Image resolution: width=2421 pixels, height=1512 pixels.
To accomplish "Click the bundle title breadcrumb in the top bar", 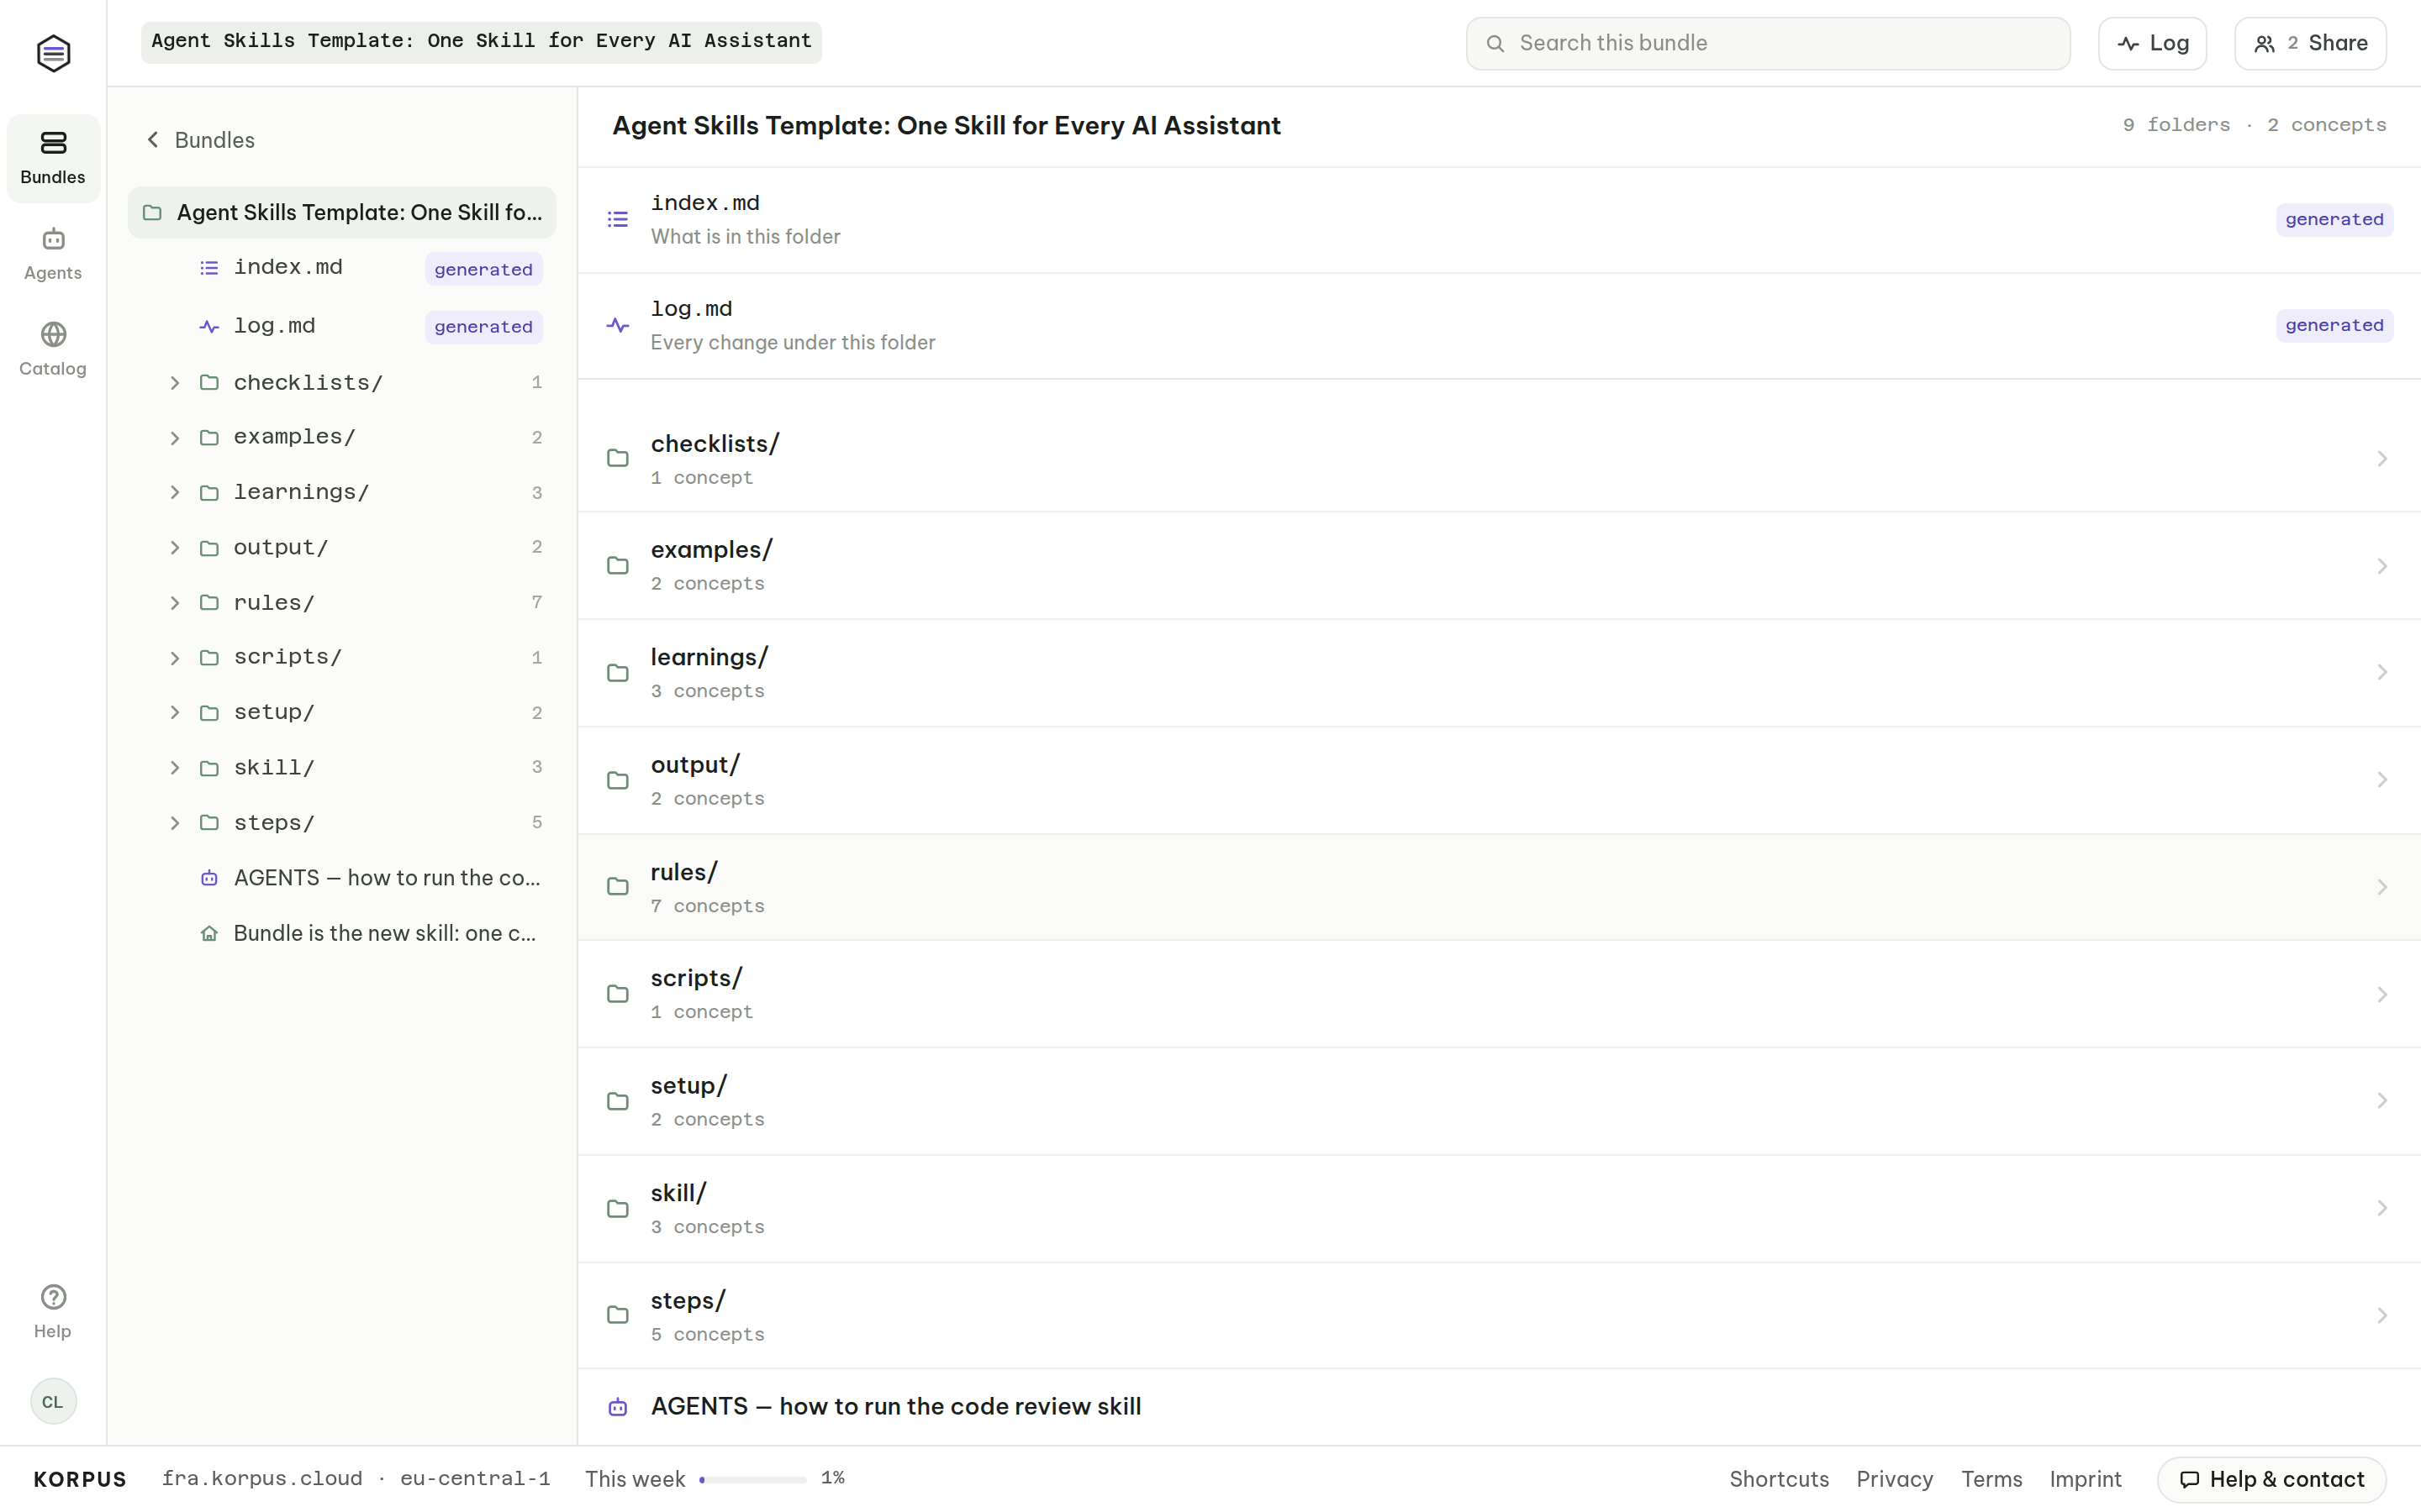I will point(481,42).
